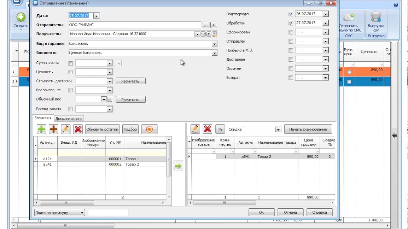Check the Ценность checkbox in the dialog
Image resolution: width=408 pixels, height=229 pixels.
click(71, 72)
